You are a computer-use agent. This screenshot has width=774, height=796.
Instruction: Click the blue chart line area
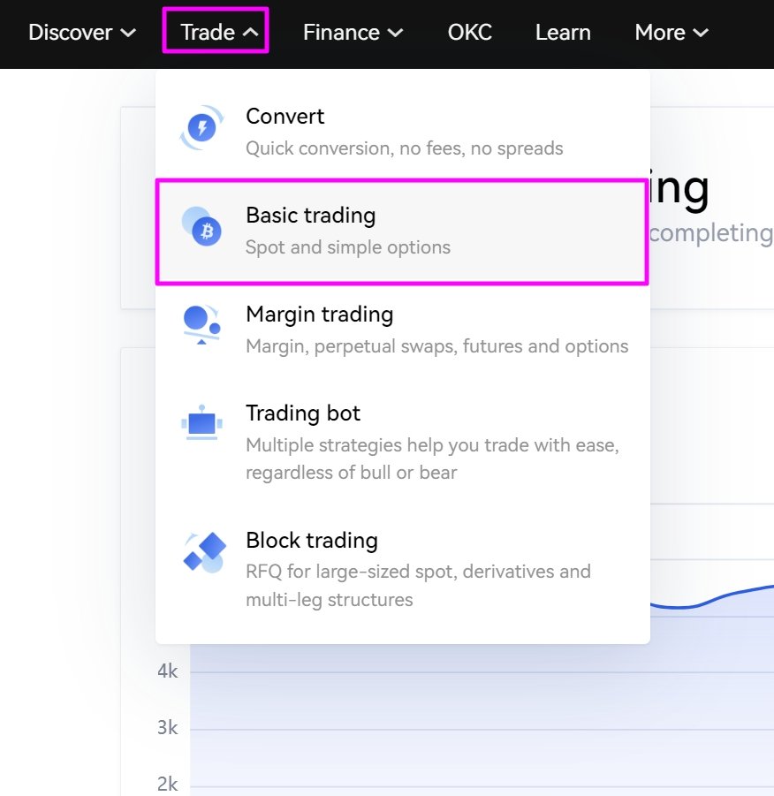pyautogui.click(x=711, y=597)
